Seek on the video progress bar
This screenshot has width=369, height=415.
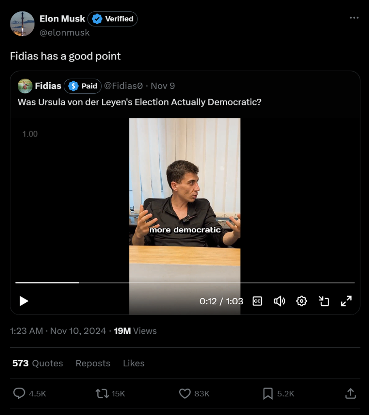pos(185,282)
